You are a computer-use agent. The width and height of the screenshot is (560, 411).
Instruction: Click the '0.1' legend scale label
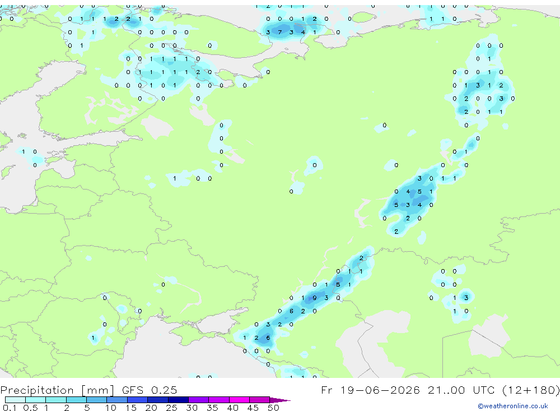click(x=10, y=408)
